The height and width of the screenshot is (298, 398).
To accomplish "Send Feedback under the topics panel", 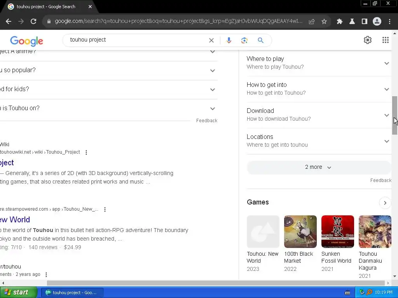I will pyautogui.click(x=381, y=180).
